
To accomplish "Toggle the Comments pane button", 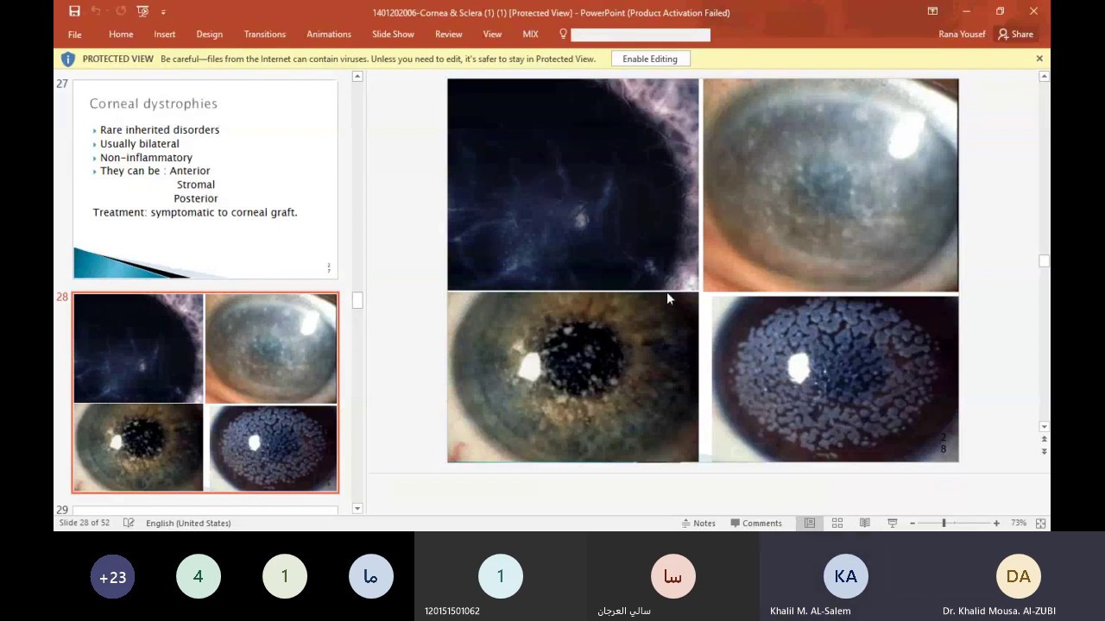I will coord(755,523).
